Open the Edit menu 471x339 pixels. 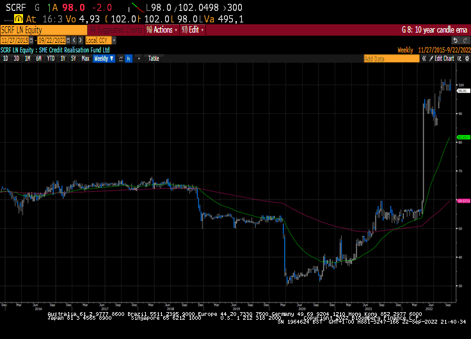tap(193, 30)
